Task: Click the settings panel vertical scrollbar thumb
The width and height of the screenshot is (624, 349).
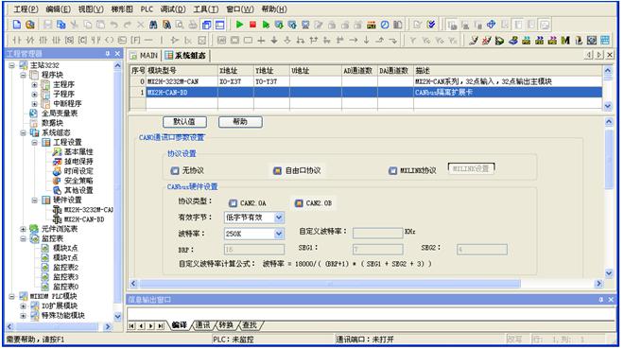Action: (x=609, y=159)
